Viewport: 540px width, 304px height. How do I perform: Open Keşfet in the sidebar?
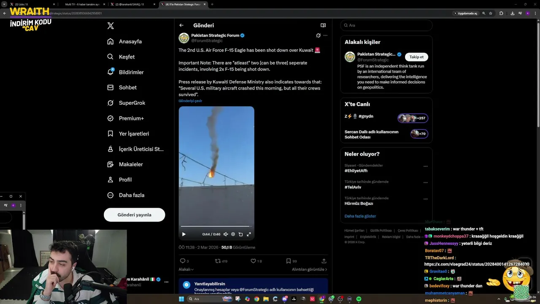click(x=121, y=57)
